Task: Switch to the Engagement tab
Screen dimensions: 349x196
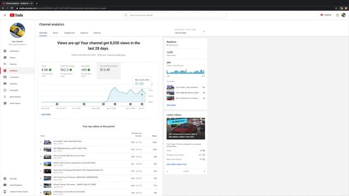Action: tap(70, 33)
